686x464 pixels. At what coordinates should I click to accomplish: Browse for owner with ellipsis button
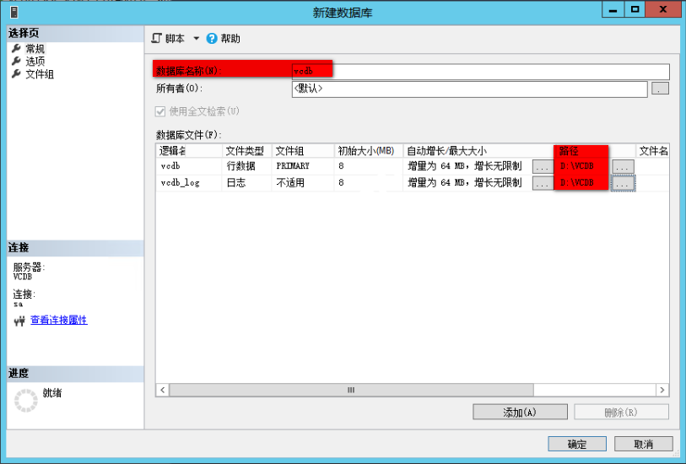(x=660, y=89)
